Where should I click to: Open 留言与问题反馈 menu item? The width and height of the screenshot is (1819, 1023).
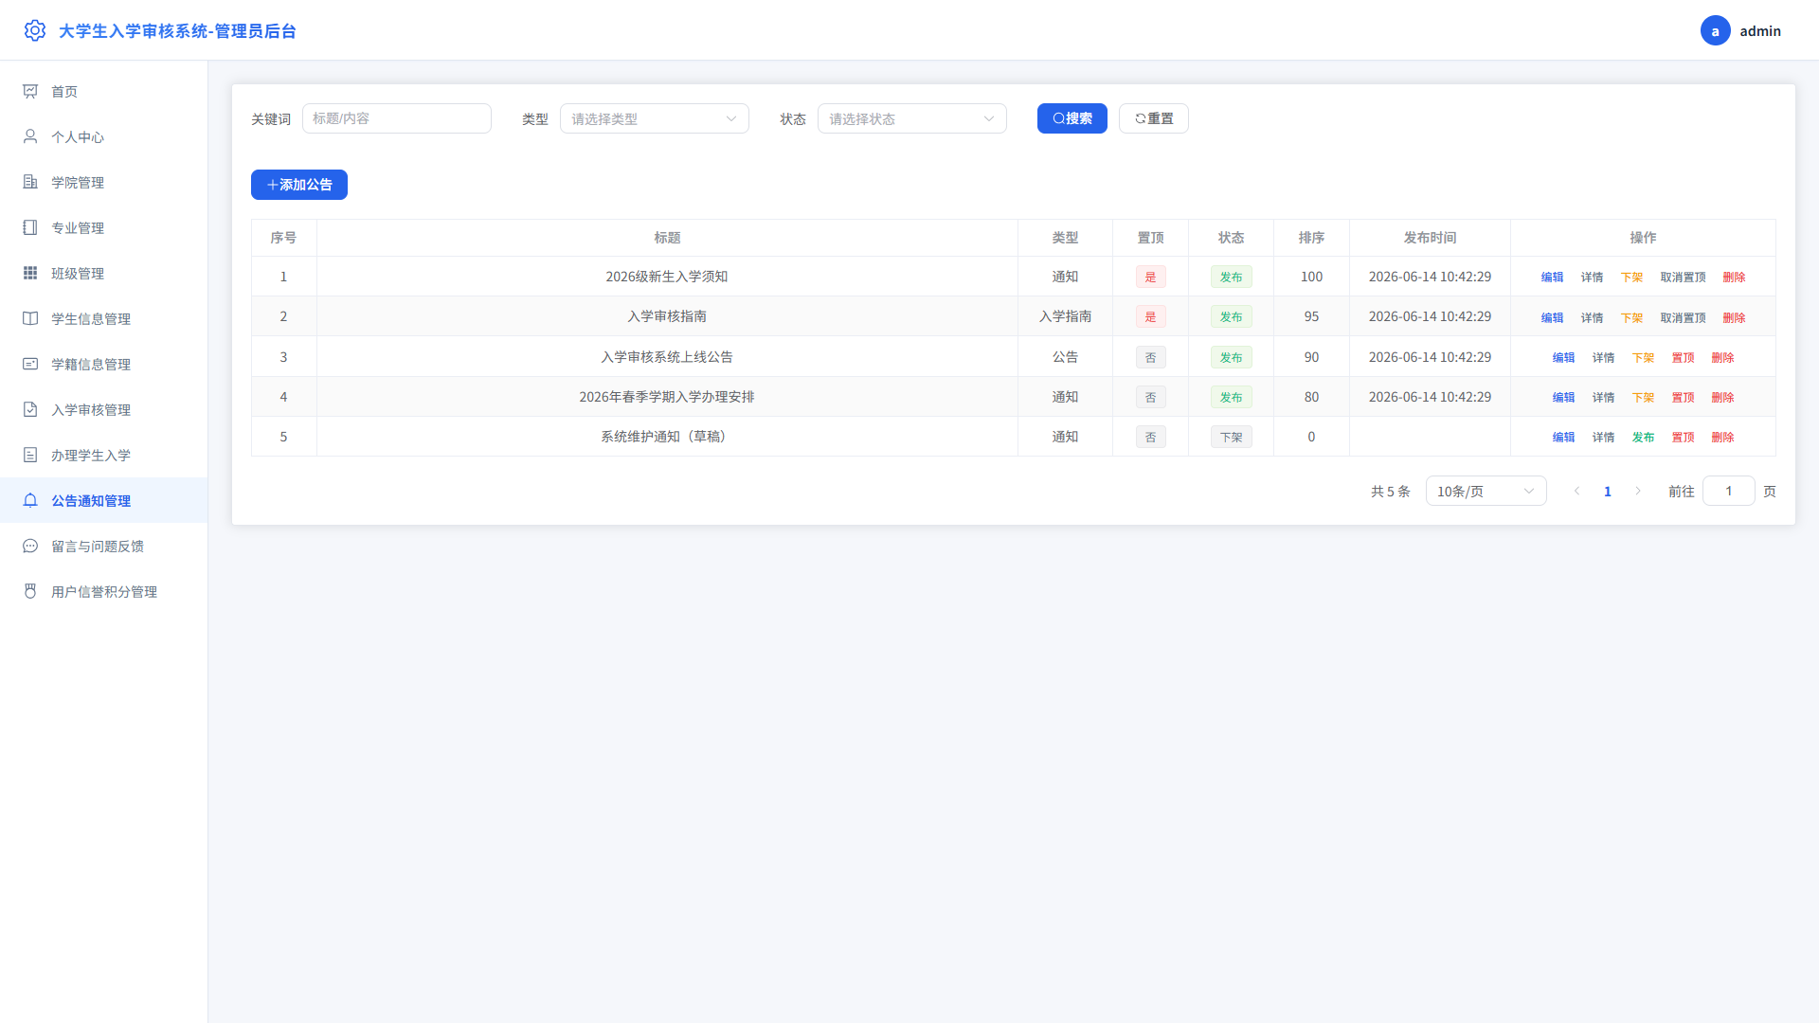103,546
